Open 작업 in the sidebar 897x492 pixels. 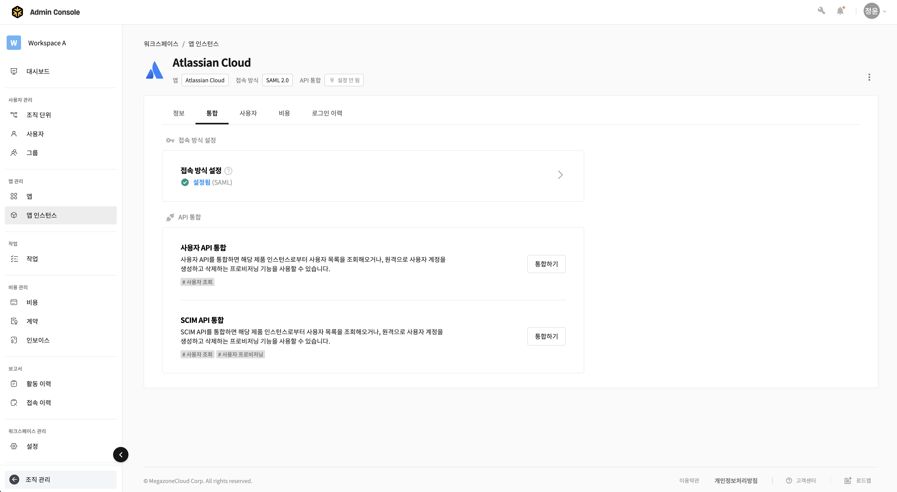click(x=60, y=259)
